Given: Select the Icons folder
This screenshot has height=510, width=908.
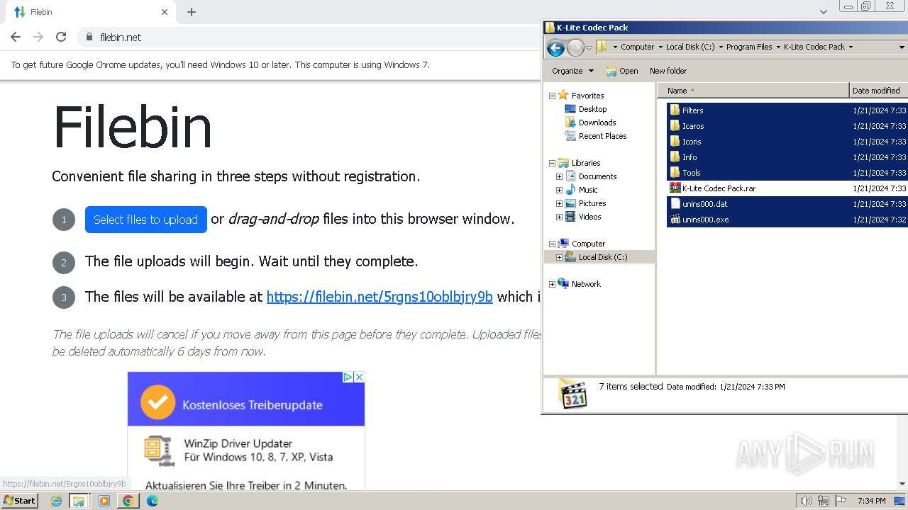Looking at the screenshot, I should pyautogui.click(x=787, y=142).
